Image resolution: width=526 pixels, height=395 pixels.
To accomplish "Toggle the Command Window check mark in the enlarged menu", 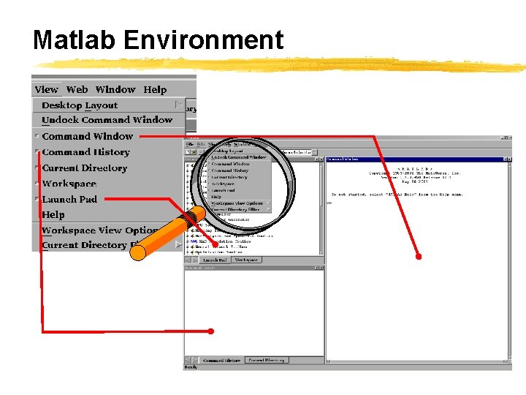I will coord(37,136).
